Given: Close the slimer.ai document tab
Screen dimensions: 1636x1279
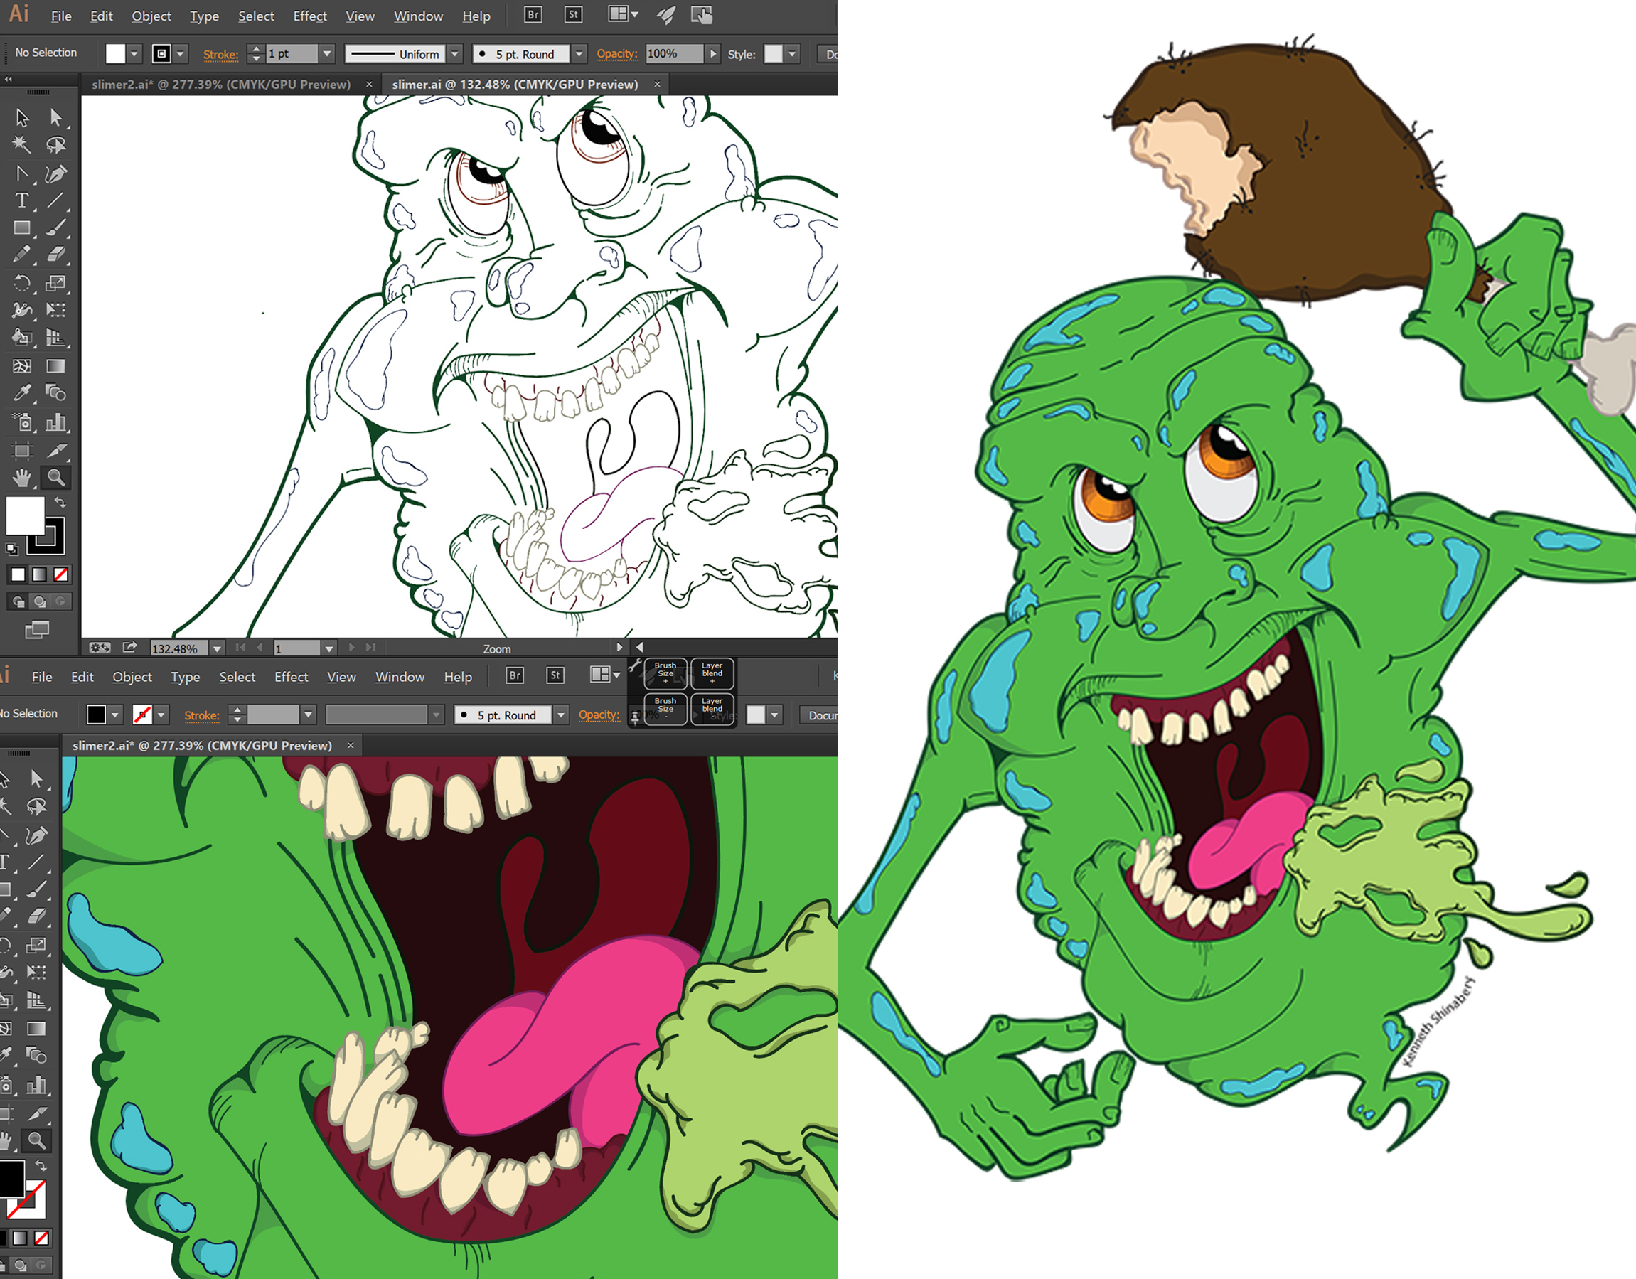Looking at the screenshot, I should tap(658, 85).
